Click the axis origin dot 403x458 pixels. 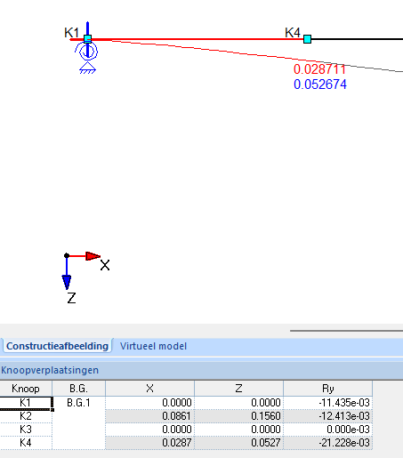point(67,255)
